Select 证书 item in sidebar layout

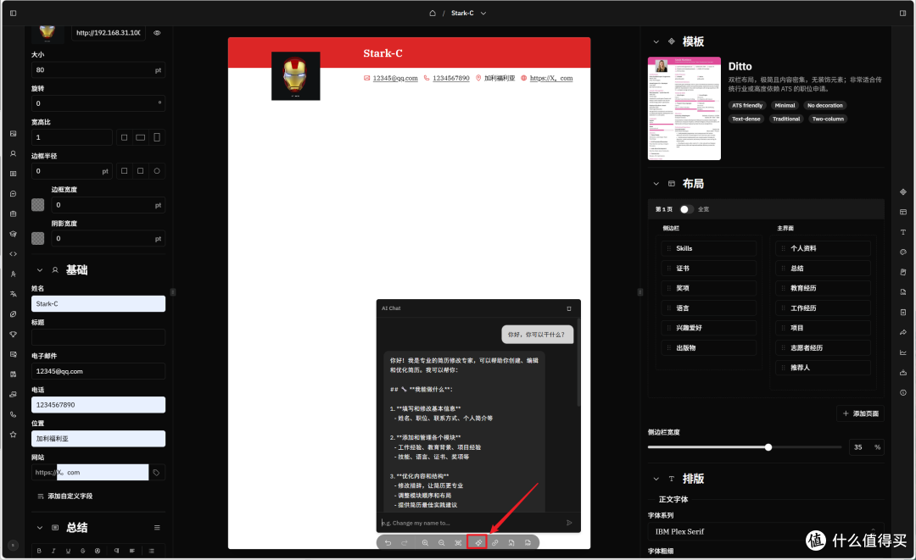click(x=708, y=269)
